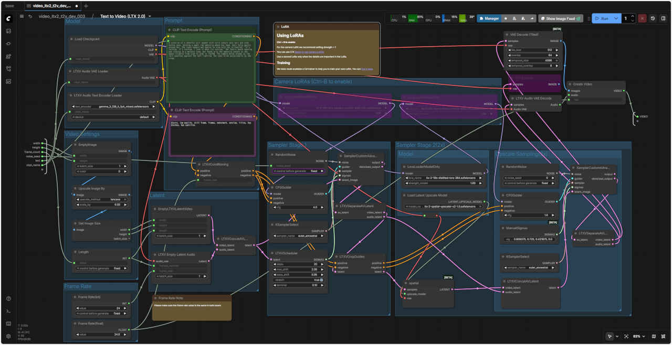Open the zoom level 83% dropdown
The height and width of the screenshot is (345, 672).
tap(638, 336)
